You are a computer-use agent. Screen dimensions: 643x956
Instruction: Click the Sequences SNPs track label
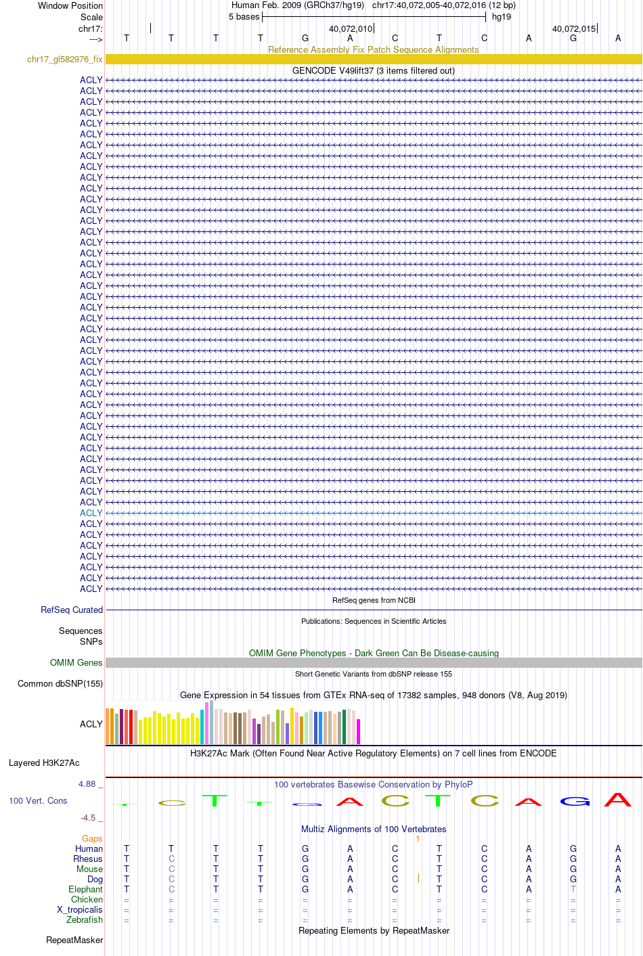[81, 636]
